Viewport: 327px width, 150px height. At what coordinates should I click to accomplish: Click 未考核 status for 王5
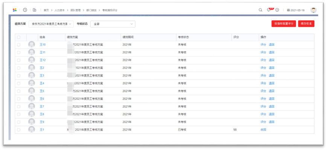click(182, 91)
